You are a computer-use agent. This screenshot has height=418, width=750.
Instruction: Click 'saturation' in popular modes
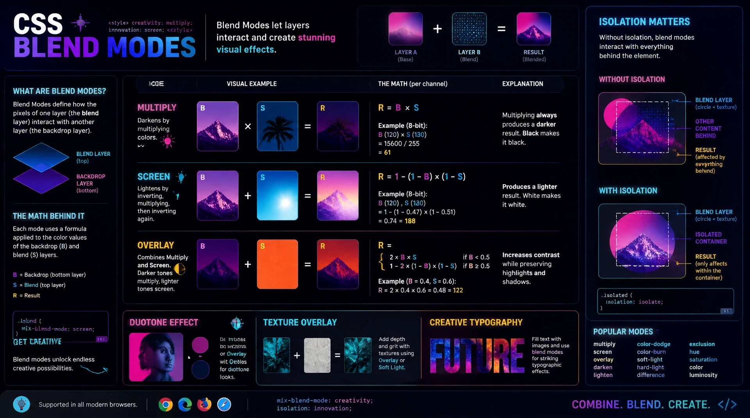(x=703, y=360)
